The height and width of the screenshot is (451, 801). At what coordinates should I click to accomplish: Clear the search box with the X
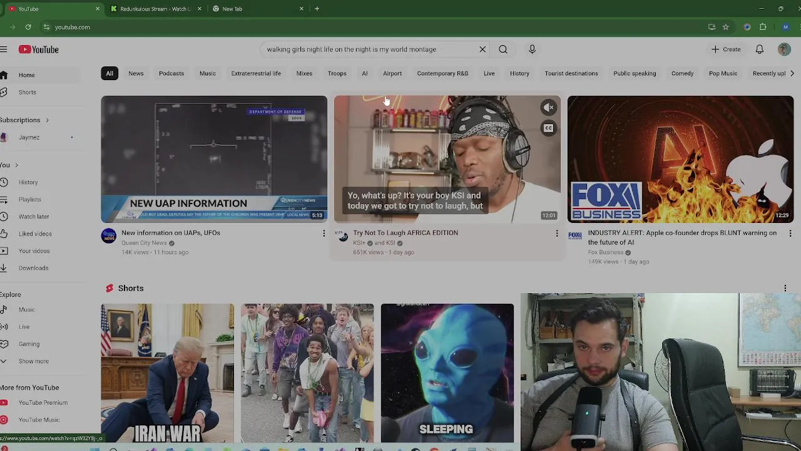click(x=482, y=49)
